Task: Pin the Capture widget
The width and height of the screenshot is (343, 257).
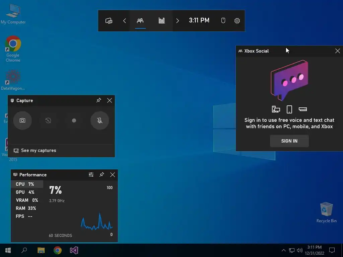Action: [99, 100]
